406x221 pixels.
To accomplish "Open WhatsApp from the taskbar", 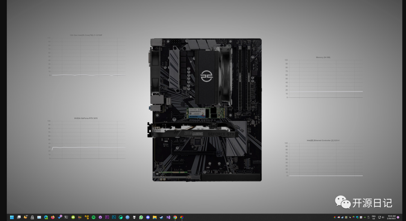I will (141, 217).
